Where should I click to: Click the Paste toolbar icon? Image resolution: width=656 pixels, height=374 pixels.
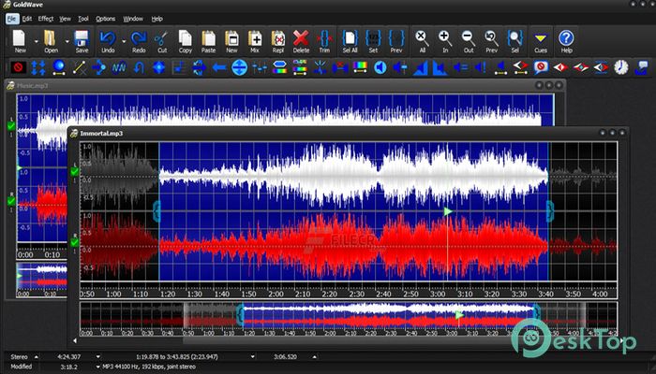(208, 41)
